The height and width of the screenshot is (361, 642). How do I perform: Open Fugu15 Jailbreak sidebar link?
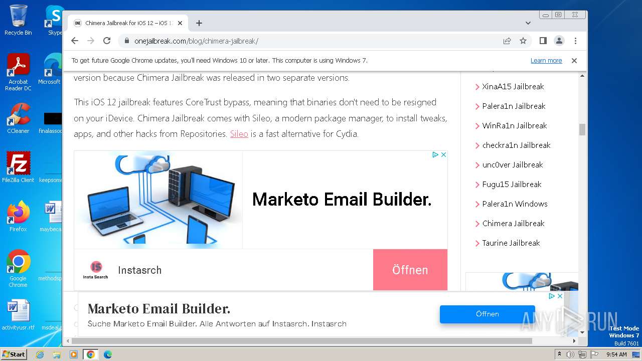pyautogui.click(x=512, y=185)
